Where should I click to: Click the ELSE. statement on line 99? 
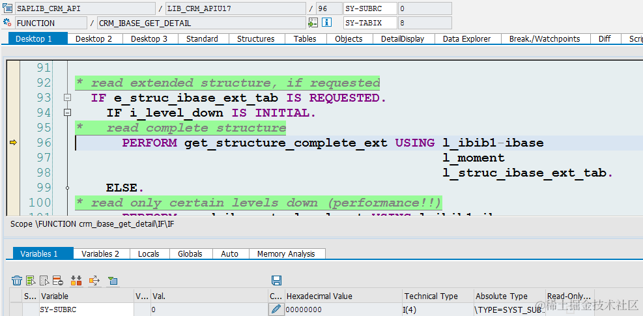pyautogui.click(x=125, y=188)
